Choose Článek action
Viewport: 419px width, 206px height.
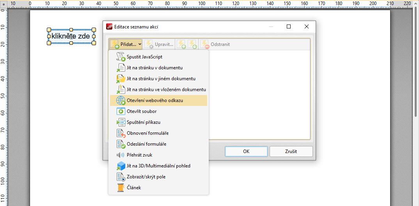point(158,188)
